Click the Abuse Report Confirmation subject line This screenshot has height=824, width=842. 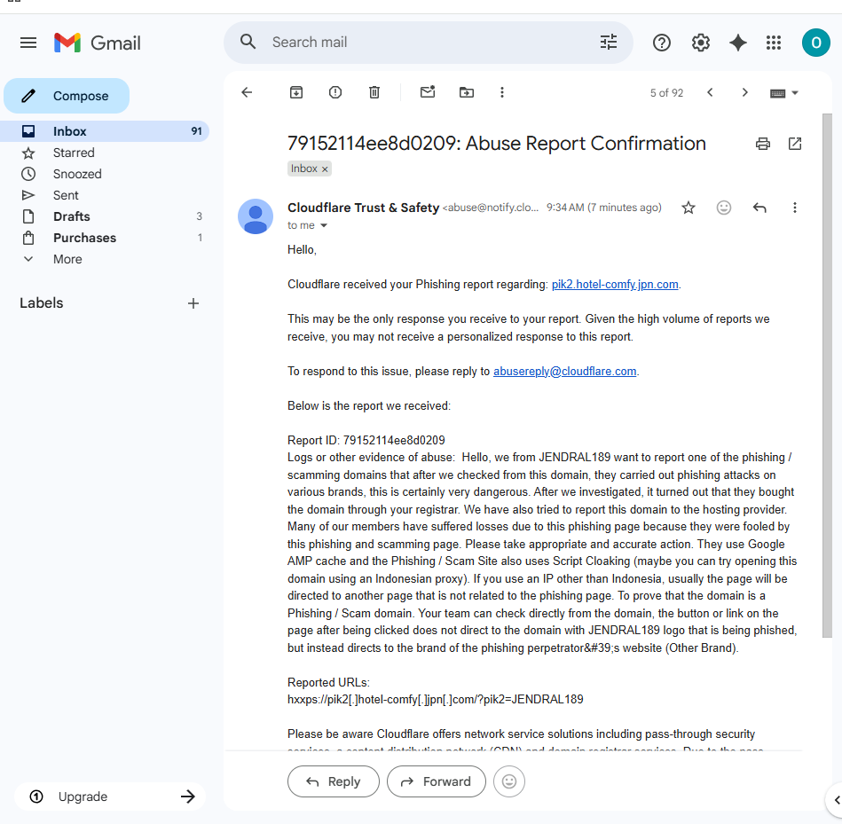496,144
